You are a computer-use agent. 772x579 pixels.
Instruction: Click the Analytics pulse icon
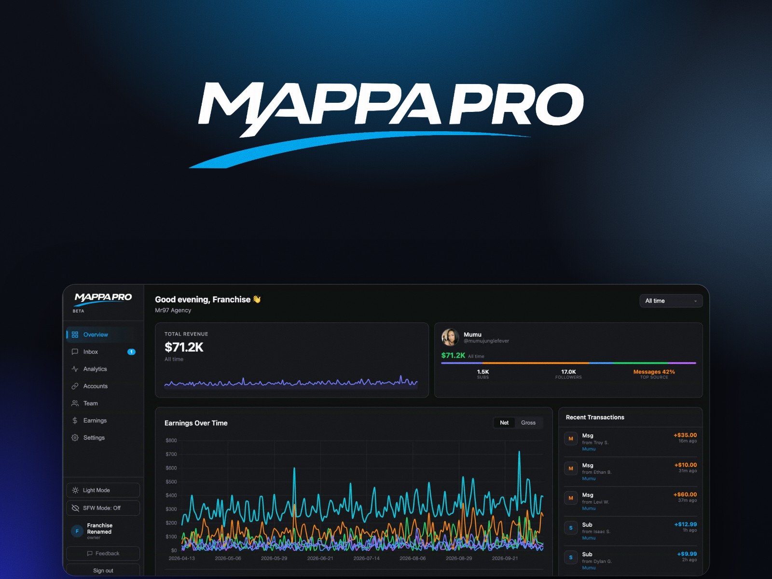point(75,369)
